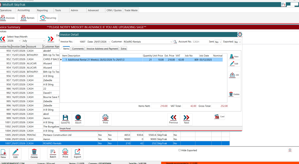Select invoice 1006 Aaron row
Viewport: 299px width, 164px height.
point(115,139)
